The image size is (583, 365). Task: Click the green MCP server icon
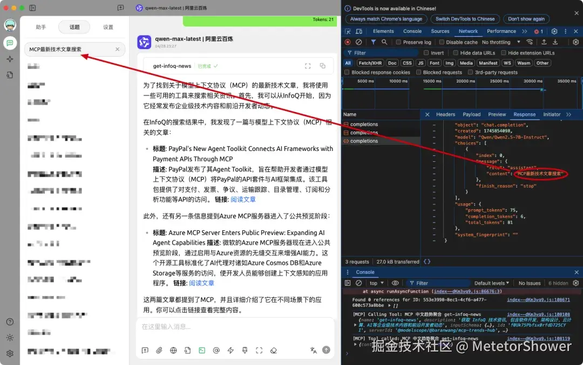(x=202, y=350)
